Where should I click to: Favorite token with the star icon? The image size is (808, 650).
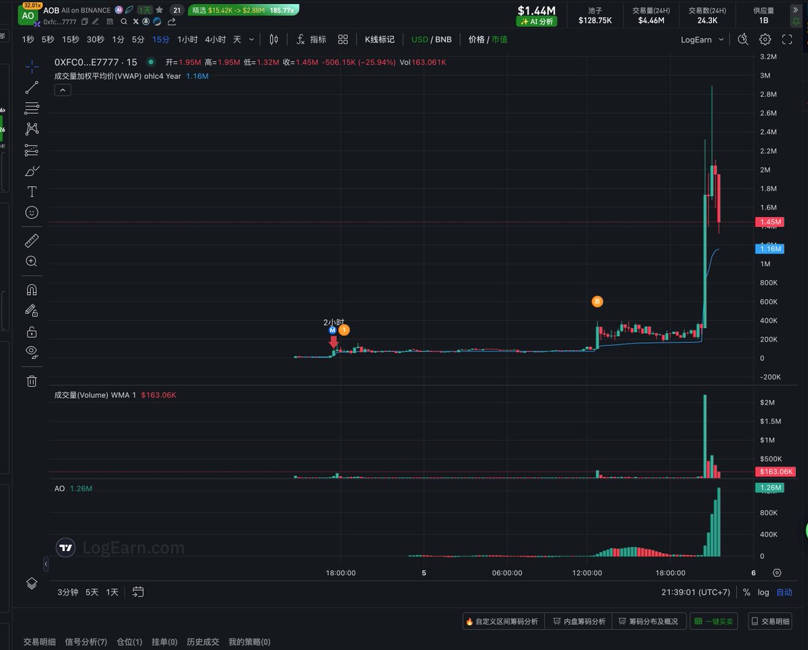coord(160,10)
